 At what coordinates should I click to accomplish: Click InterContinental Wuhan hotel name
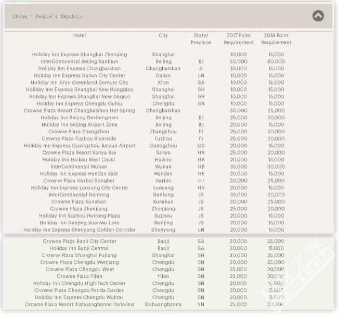79,167
